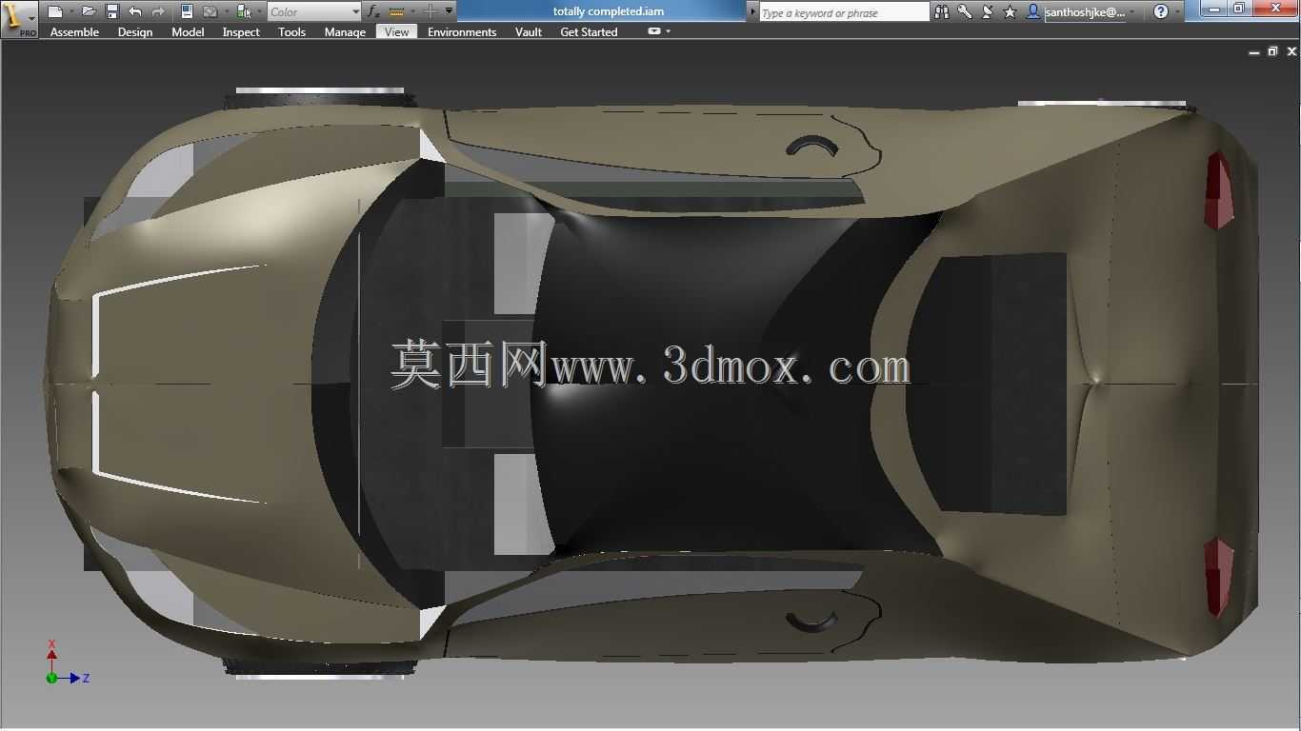Image resolution: width=1301 pixels, height=731 pixels.
Task: Go to the Tools tab
Action: click(x=291, y=31)
